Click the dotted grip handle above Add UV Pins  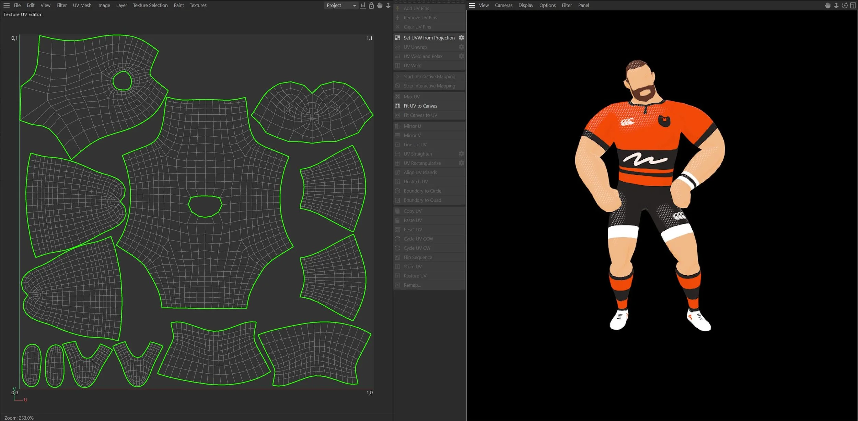click(429, 2)
